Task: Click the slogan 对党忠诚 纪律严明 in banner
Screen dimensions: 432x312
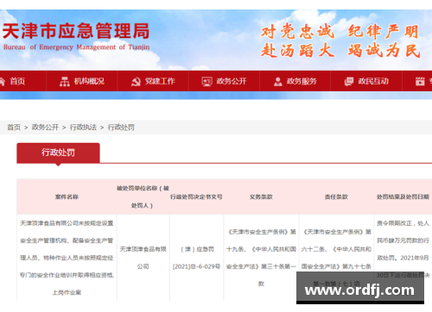Action: point(340,32)
